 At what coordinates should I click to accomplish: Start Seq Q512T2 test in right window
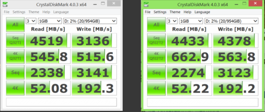(x=156, y=40)
